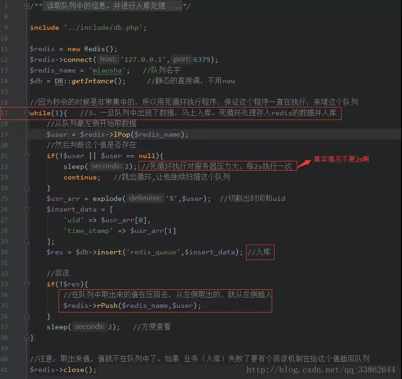Click the fold end marker on line 24
This screenshot has height=379, width=402.
point(27,188)
